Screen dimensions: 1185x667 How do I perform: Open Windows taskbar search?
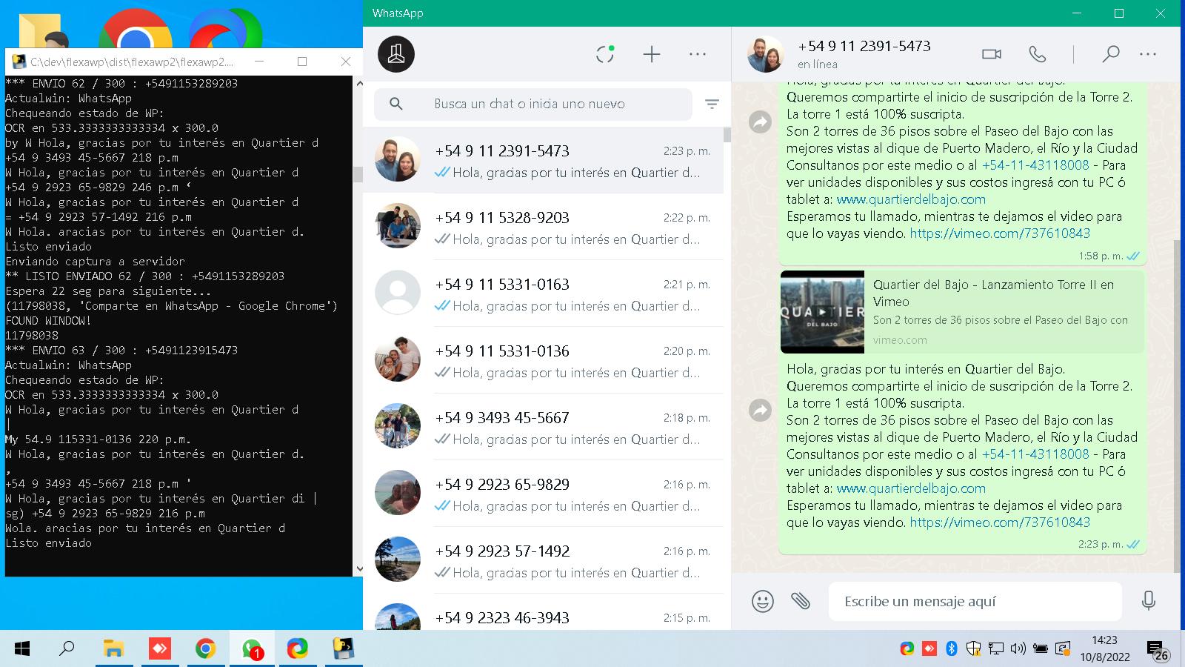[67, 649]
